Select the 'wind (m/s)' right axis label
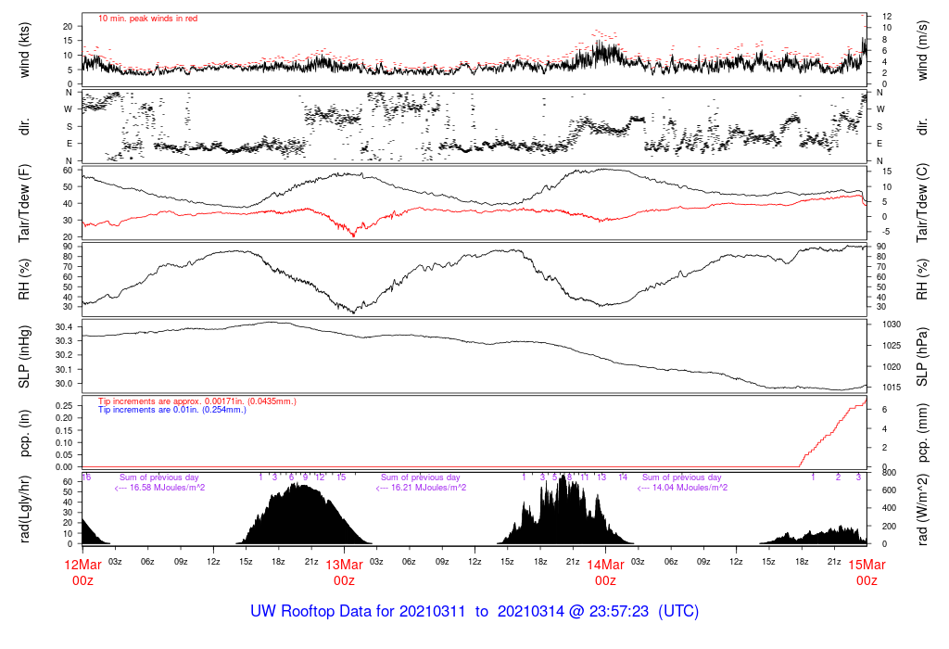949x649 pixels. [922, 50]
